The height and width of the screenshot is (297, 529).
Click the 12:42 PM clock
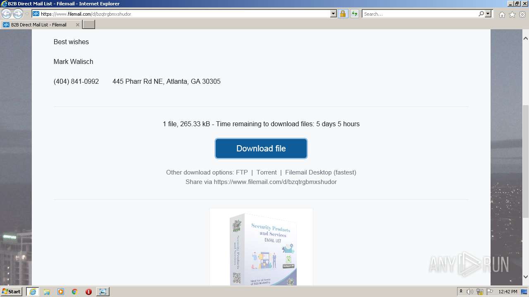click(508, 292)
